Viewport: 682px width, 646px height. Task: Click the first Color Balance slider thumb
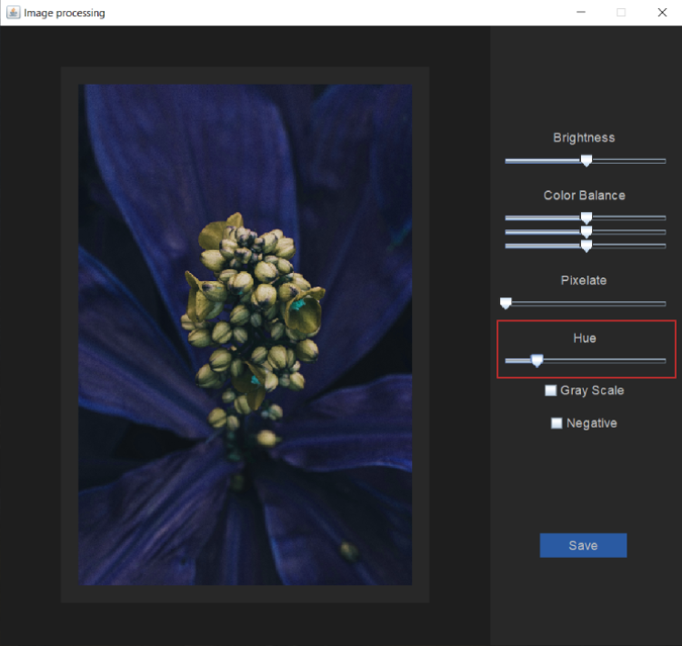click(x=587, y=217)
